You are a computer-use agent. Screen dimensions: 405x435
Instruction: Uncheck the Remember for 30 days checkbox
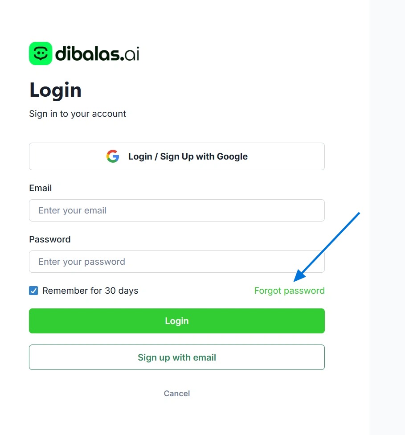pyautogui.click(x=33, y=291)
